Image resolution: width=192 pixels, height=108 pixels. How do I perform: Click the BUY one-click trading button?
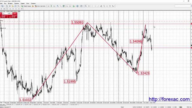point(15,13)
